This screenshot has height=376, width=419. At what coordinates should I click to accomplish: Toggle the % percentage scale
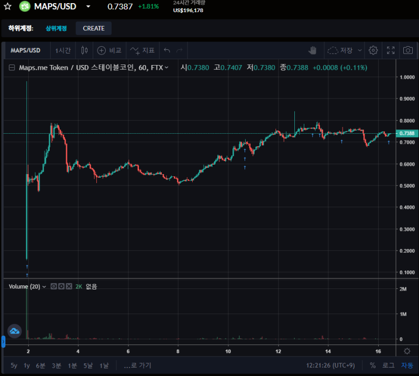372,366
